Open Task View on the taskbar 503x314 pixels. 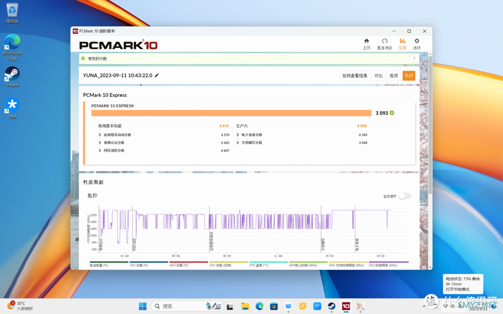coord(230,307)
